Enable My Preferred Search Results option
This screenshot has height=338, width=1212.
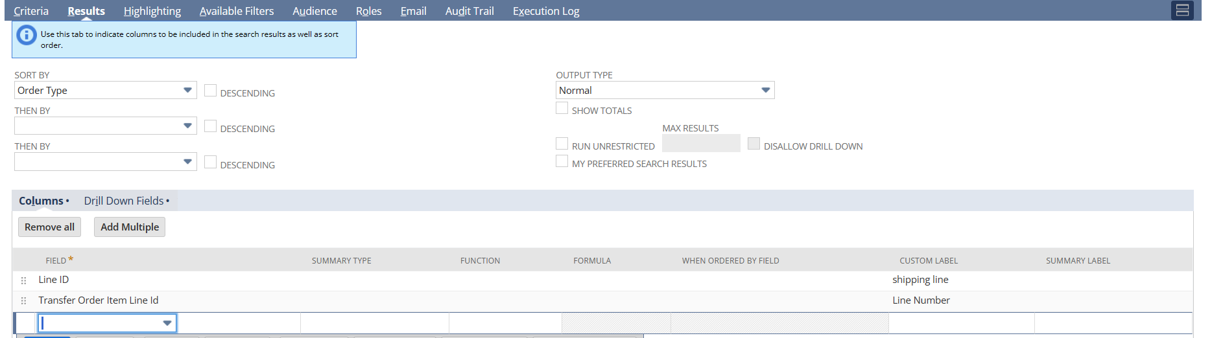pyautogui.click(x=562, y=161)
